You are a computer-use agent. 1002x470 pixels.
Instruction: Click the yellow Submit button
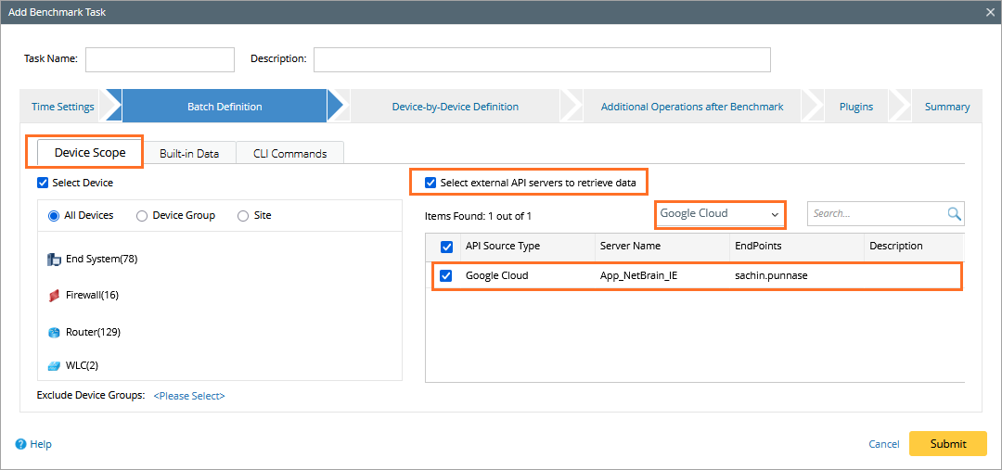pyautogui.click(x=948, y=444)
